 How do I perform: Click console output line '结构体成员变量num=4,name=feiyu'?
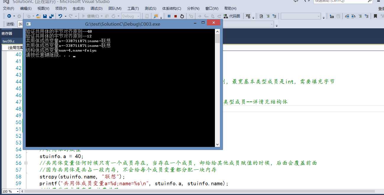click(61, 50)
